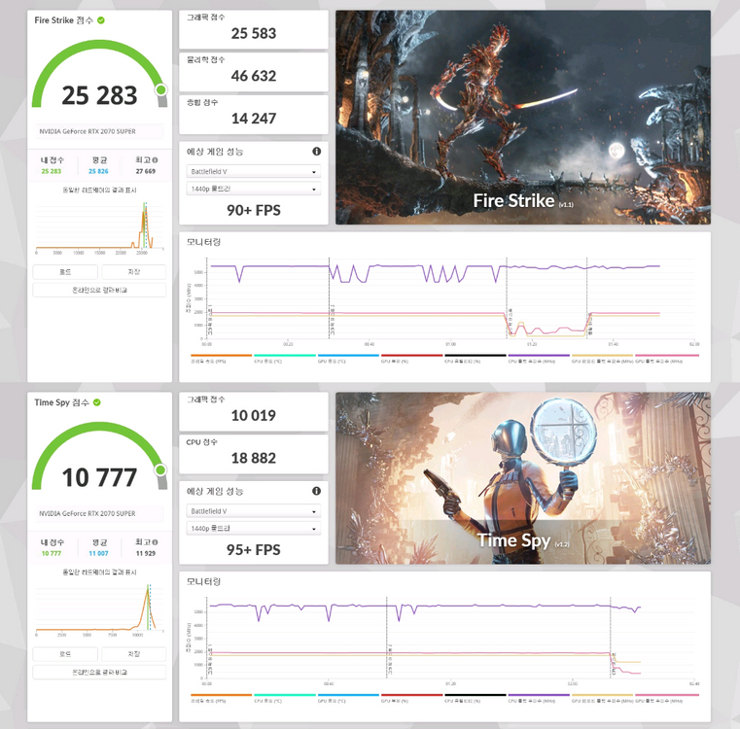Click the 예상 게임 성능 info icon in Time Spy

click(317, 491)
